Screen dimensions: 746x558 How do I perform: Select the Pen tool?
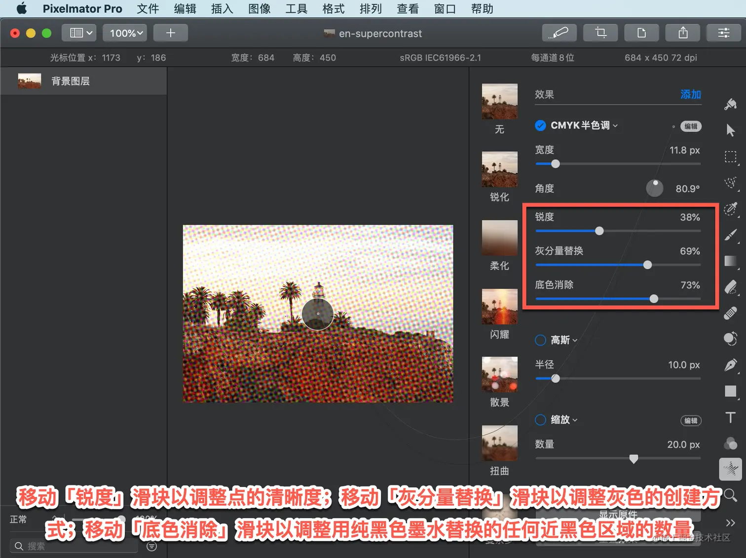731,365
